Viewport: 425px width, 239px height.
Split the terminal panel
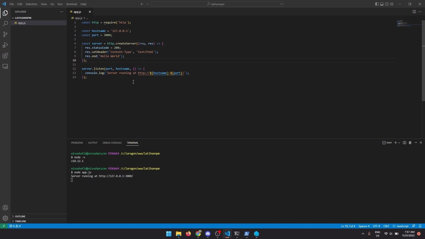click(404, 143)
